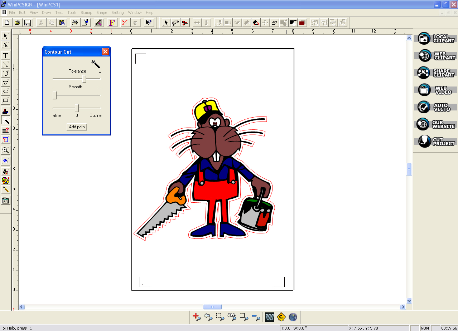This screenshot has height=331, width=458.
Task: Close the Contour Cut dialog
Action: pos(105,52)
